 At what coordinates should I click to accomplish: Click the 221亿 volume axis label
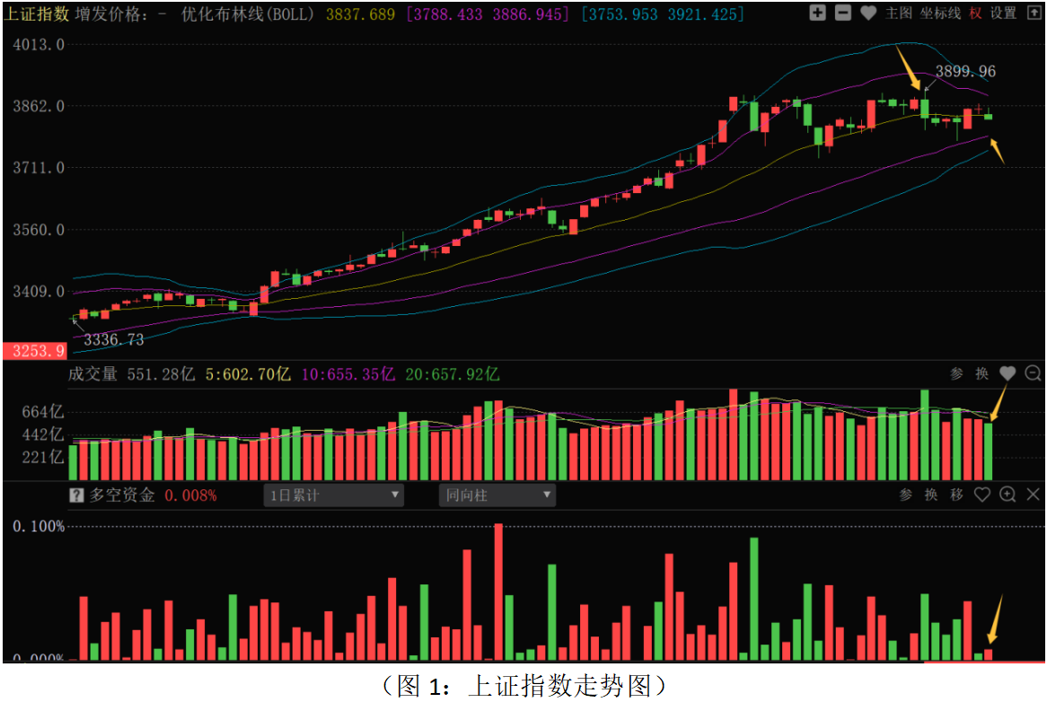[x=43, y=457]
